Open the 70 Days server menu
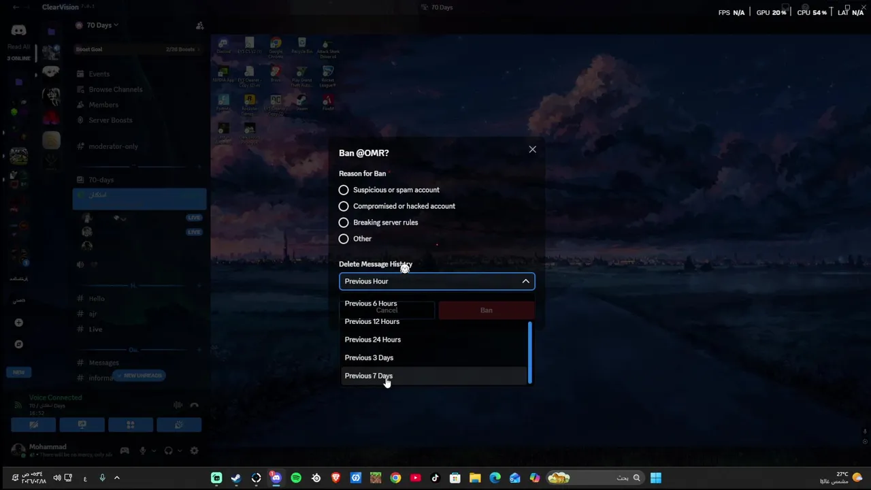The height and width of the screenshot is (490, 871). pyautogui.click(x=102, y=25)
